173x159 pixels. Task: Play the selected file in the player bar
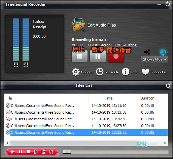(13, 152)
